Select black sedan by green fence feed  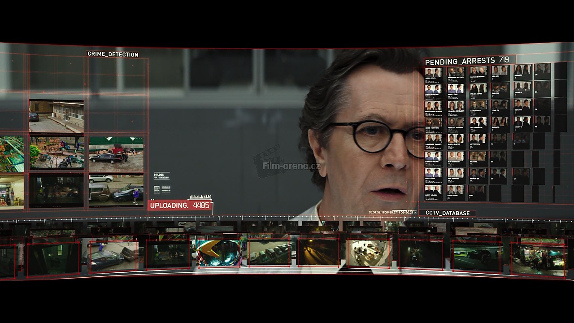pyautogui.click(x=116, y=154)
